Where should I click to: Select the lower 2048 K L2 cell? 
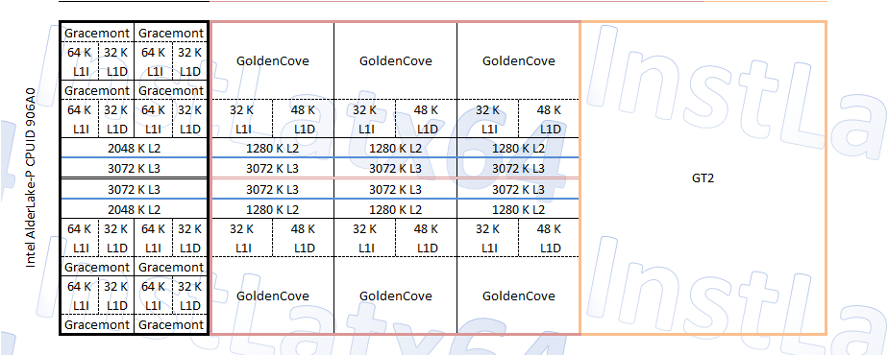pos(135,210)
